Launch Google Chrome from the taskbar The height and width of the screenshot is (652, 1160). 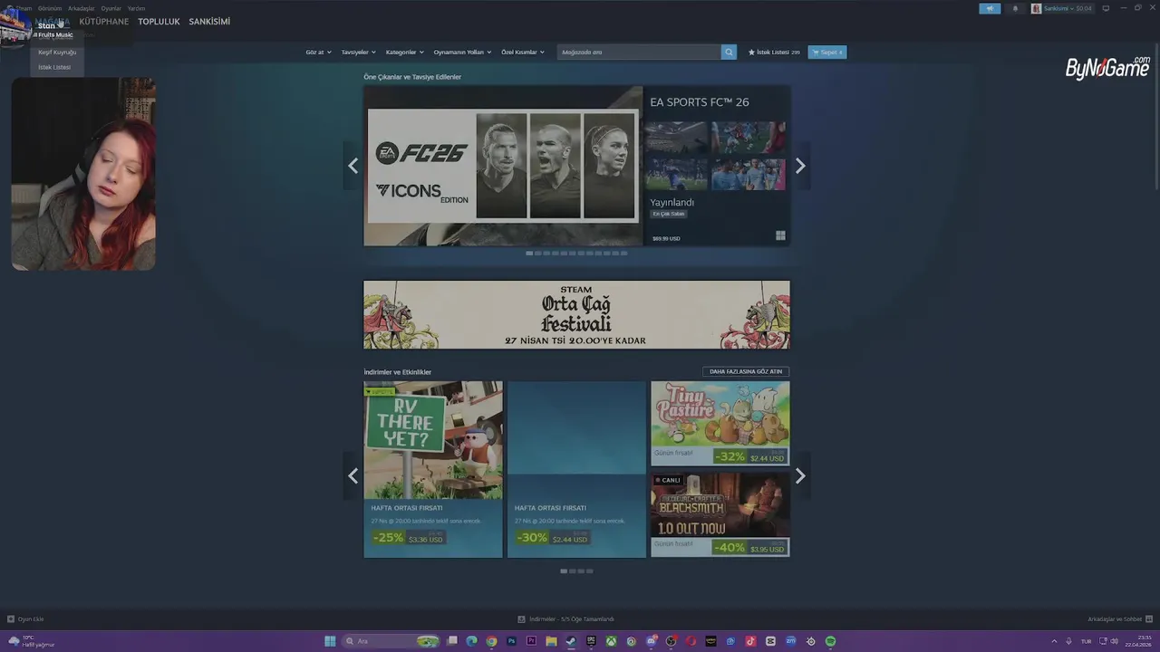tap(491, 641)
